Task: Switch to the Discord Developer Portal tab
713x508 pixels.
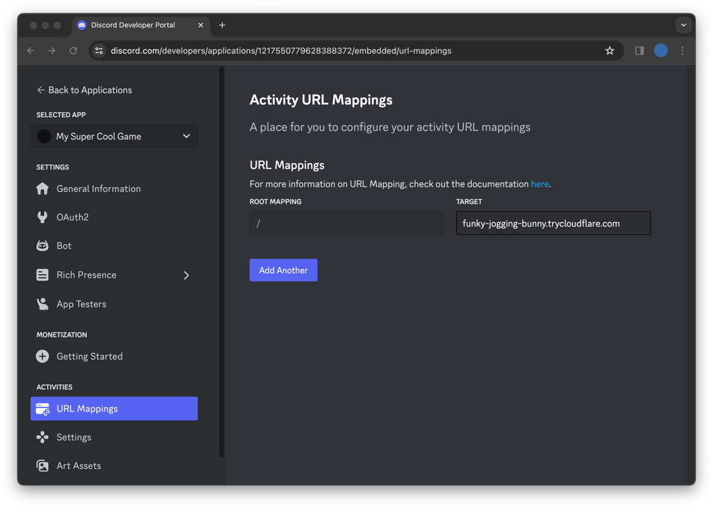Action: (133, 25)
